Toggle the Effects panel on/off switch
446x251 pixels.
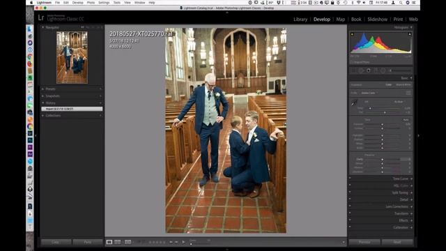350,220
